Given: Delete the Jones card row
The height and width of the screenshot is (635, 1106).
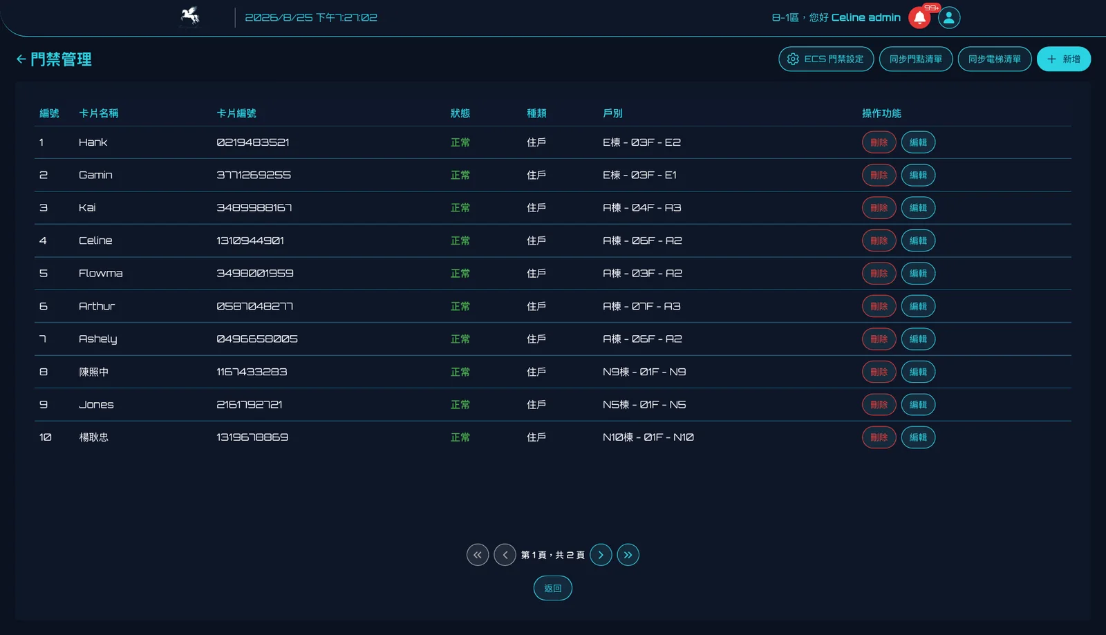Looking at the screenshot, I should (879, 405).
